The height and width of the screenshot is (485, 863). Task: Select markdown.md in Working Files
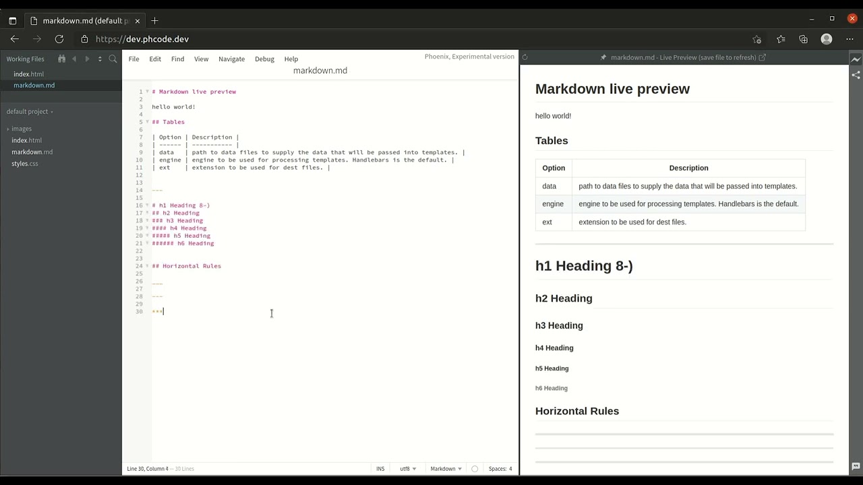[x=34, y=86]
